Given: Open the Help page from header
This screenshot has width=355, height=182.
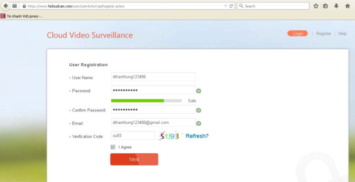Looking at the screenshot, I should pyautogui.click(x=342, y=33).
